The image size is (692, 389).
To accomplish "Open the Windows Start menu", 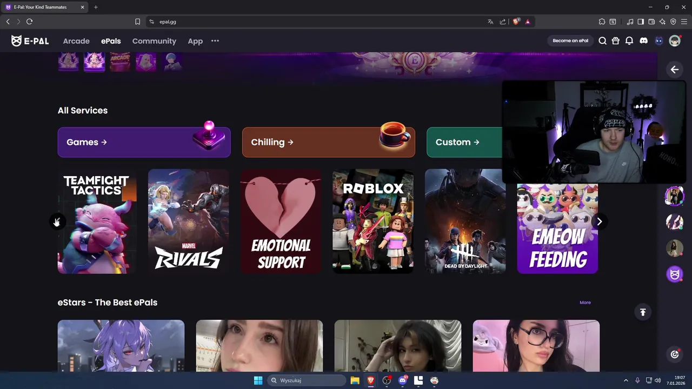I will tap(258, 380).
